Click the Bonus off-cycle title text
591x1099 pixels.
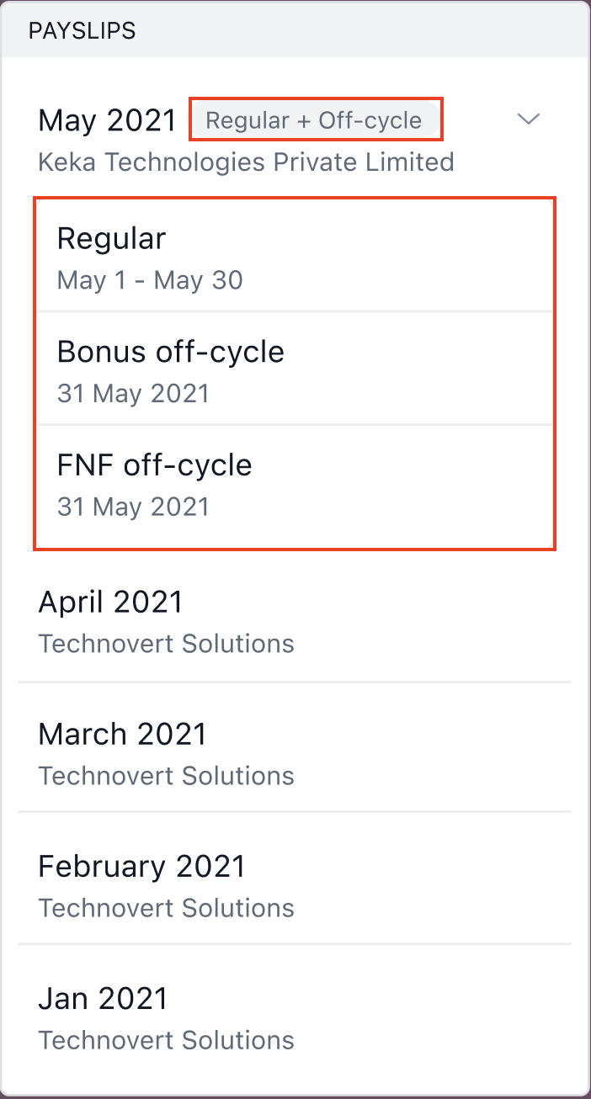170,352
